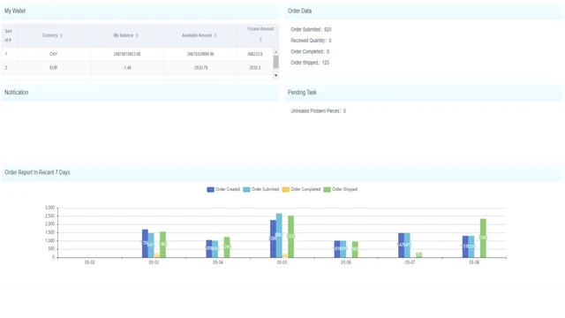The image size is (565, 318).
Task: Click the EUR available amount -2533.79
Action: point(200,68)
